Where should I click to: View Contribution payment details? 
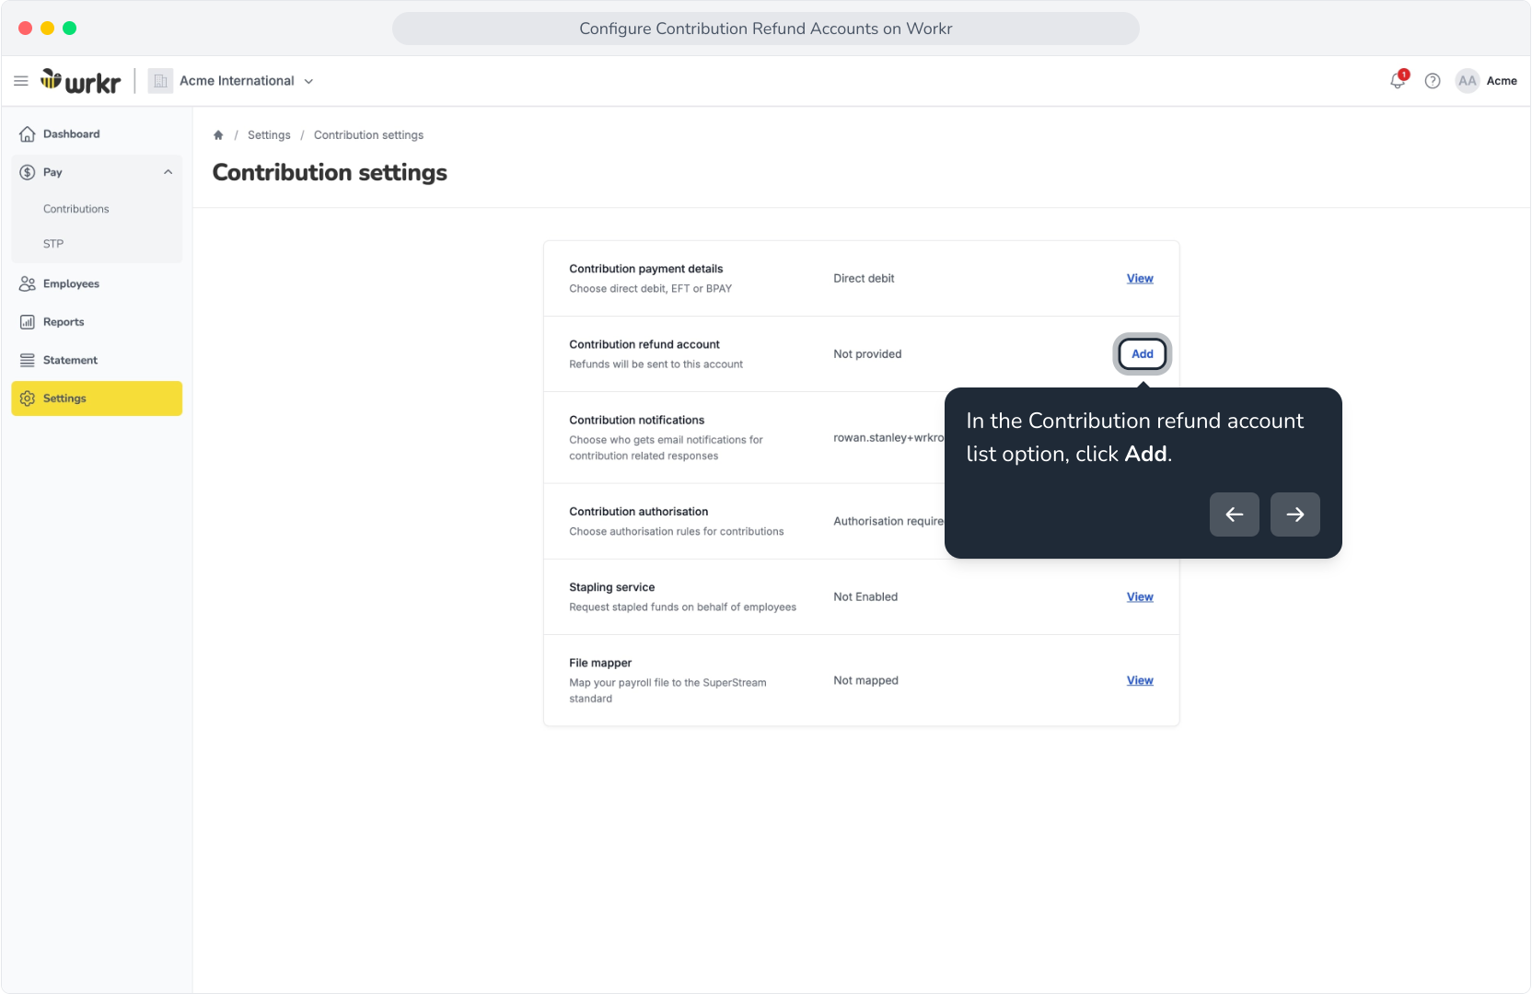[x=1140, y=279]
